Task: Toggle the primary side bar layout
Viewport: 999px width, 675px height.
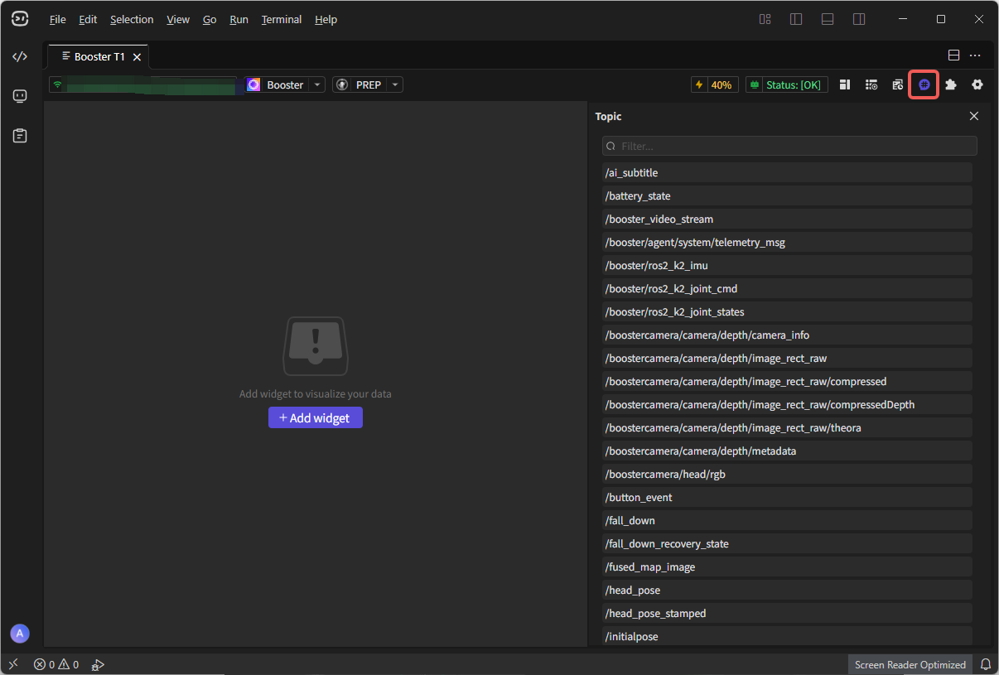Action: click(x=796, y=19)
